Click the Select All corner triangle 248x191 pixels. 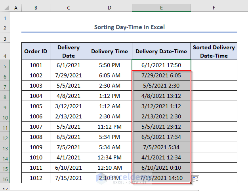point(5,8)
